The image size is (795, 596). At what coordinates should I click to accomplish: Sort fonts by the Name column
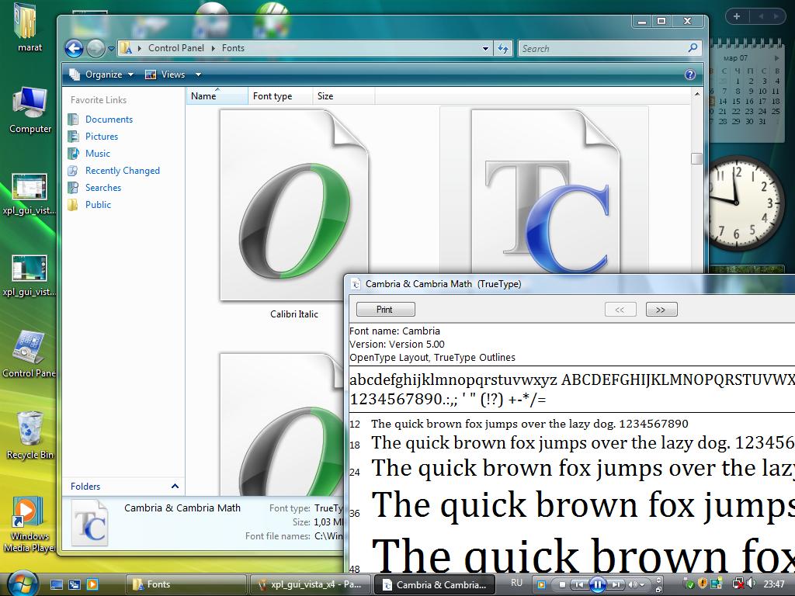[x=217, y=95]
